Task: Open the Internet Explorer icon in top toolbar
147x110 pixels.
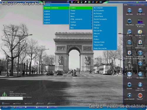Action: click(93, 2)
